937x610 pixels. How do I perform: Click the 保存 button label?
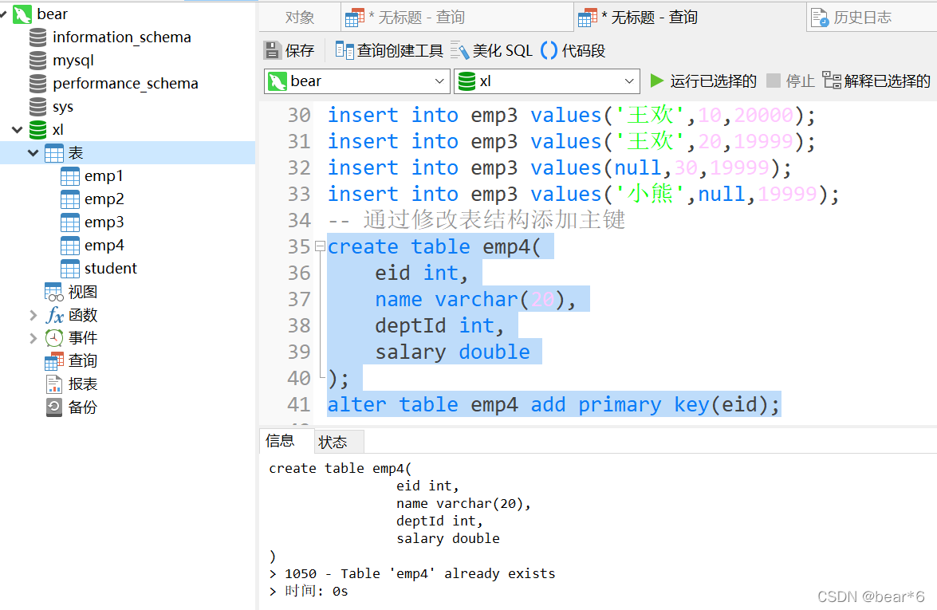tap(299, 51)
